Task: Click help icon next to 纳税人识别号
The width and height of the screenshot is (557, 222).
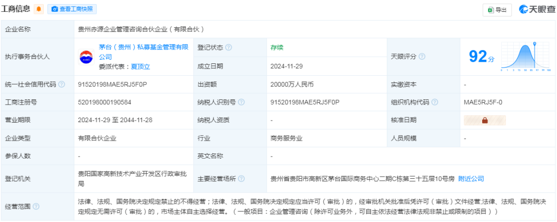Action: [241, 102]
